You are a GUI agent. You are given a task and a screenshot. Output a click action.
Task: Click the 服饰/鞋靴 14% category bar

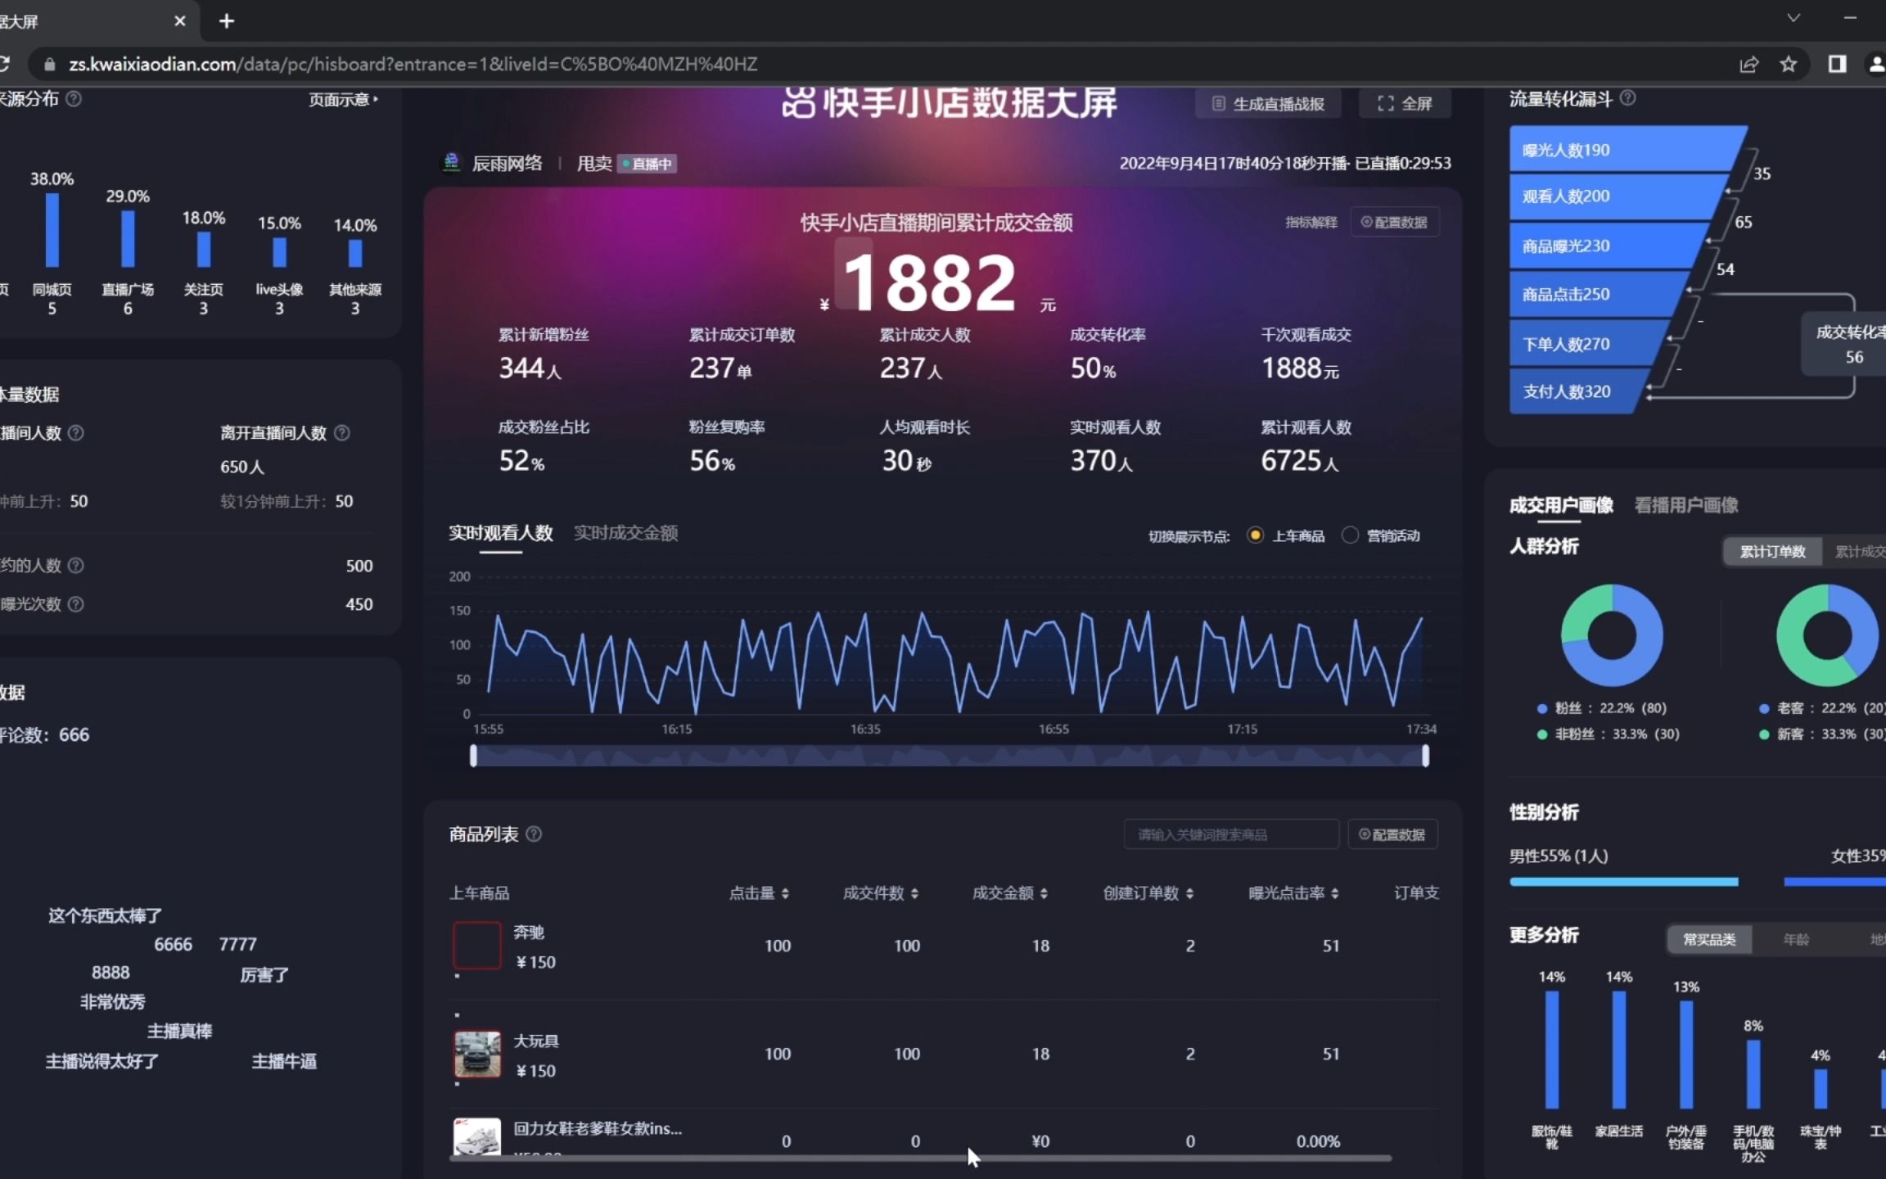pos(1552,1050)
